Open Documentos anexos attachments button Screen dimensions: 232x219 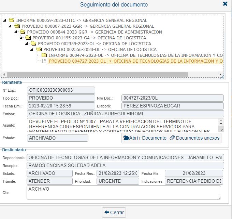click(195, 138)
